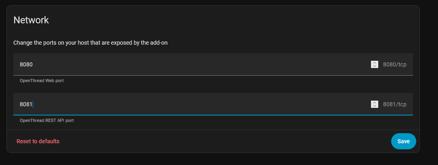Click the spinner box beside 8080/tcp
Screen dimensions: 438x165
click(x=375, y=64)
